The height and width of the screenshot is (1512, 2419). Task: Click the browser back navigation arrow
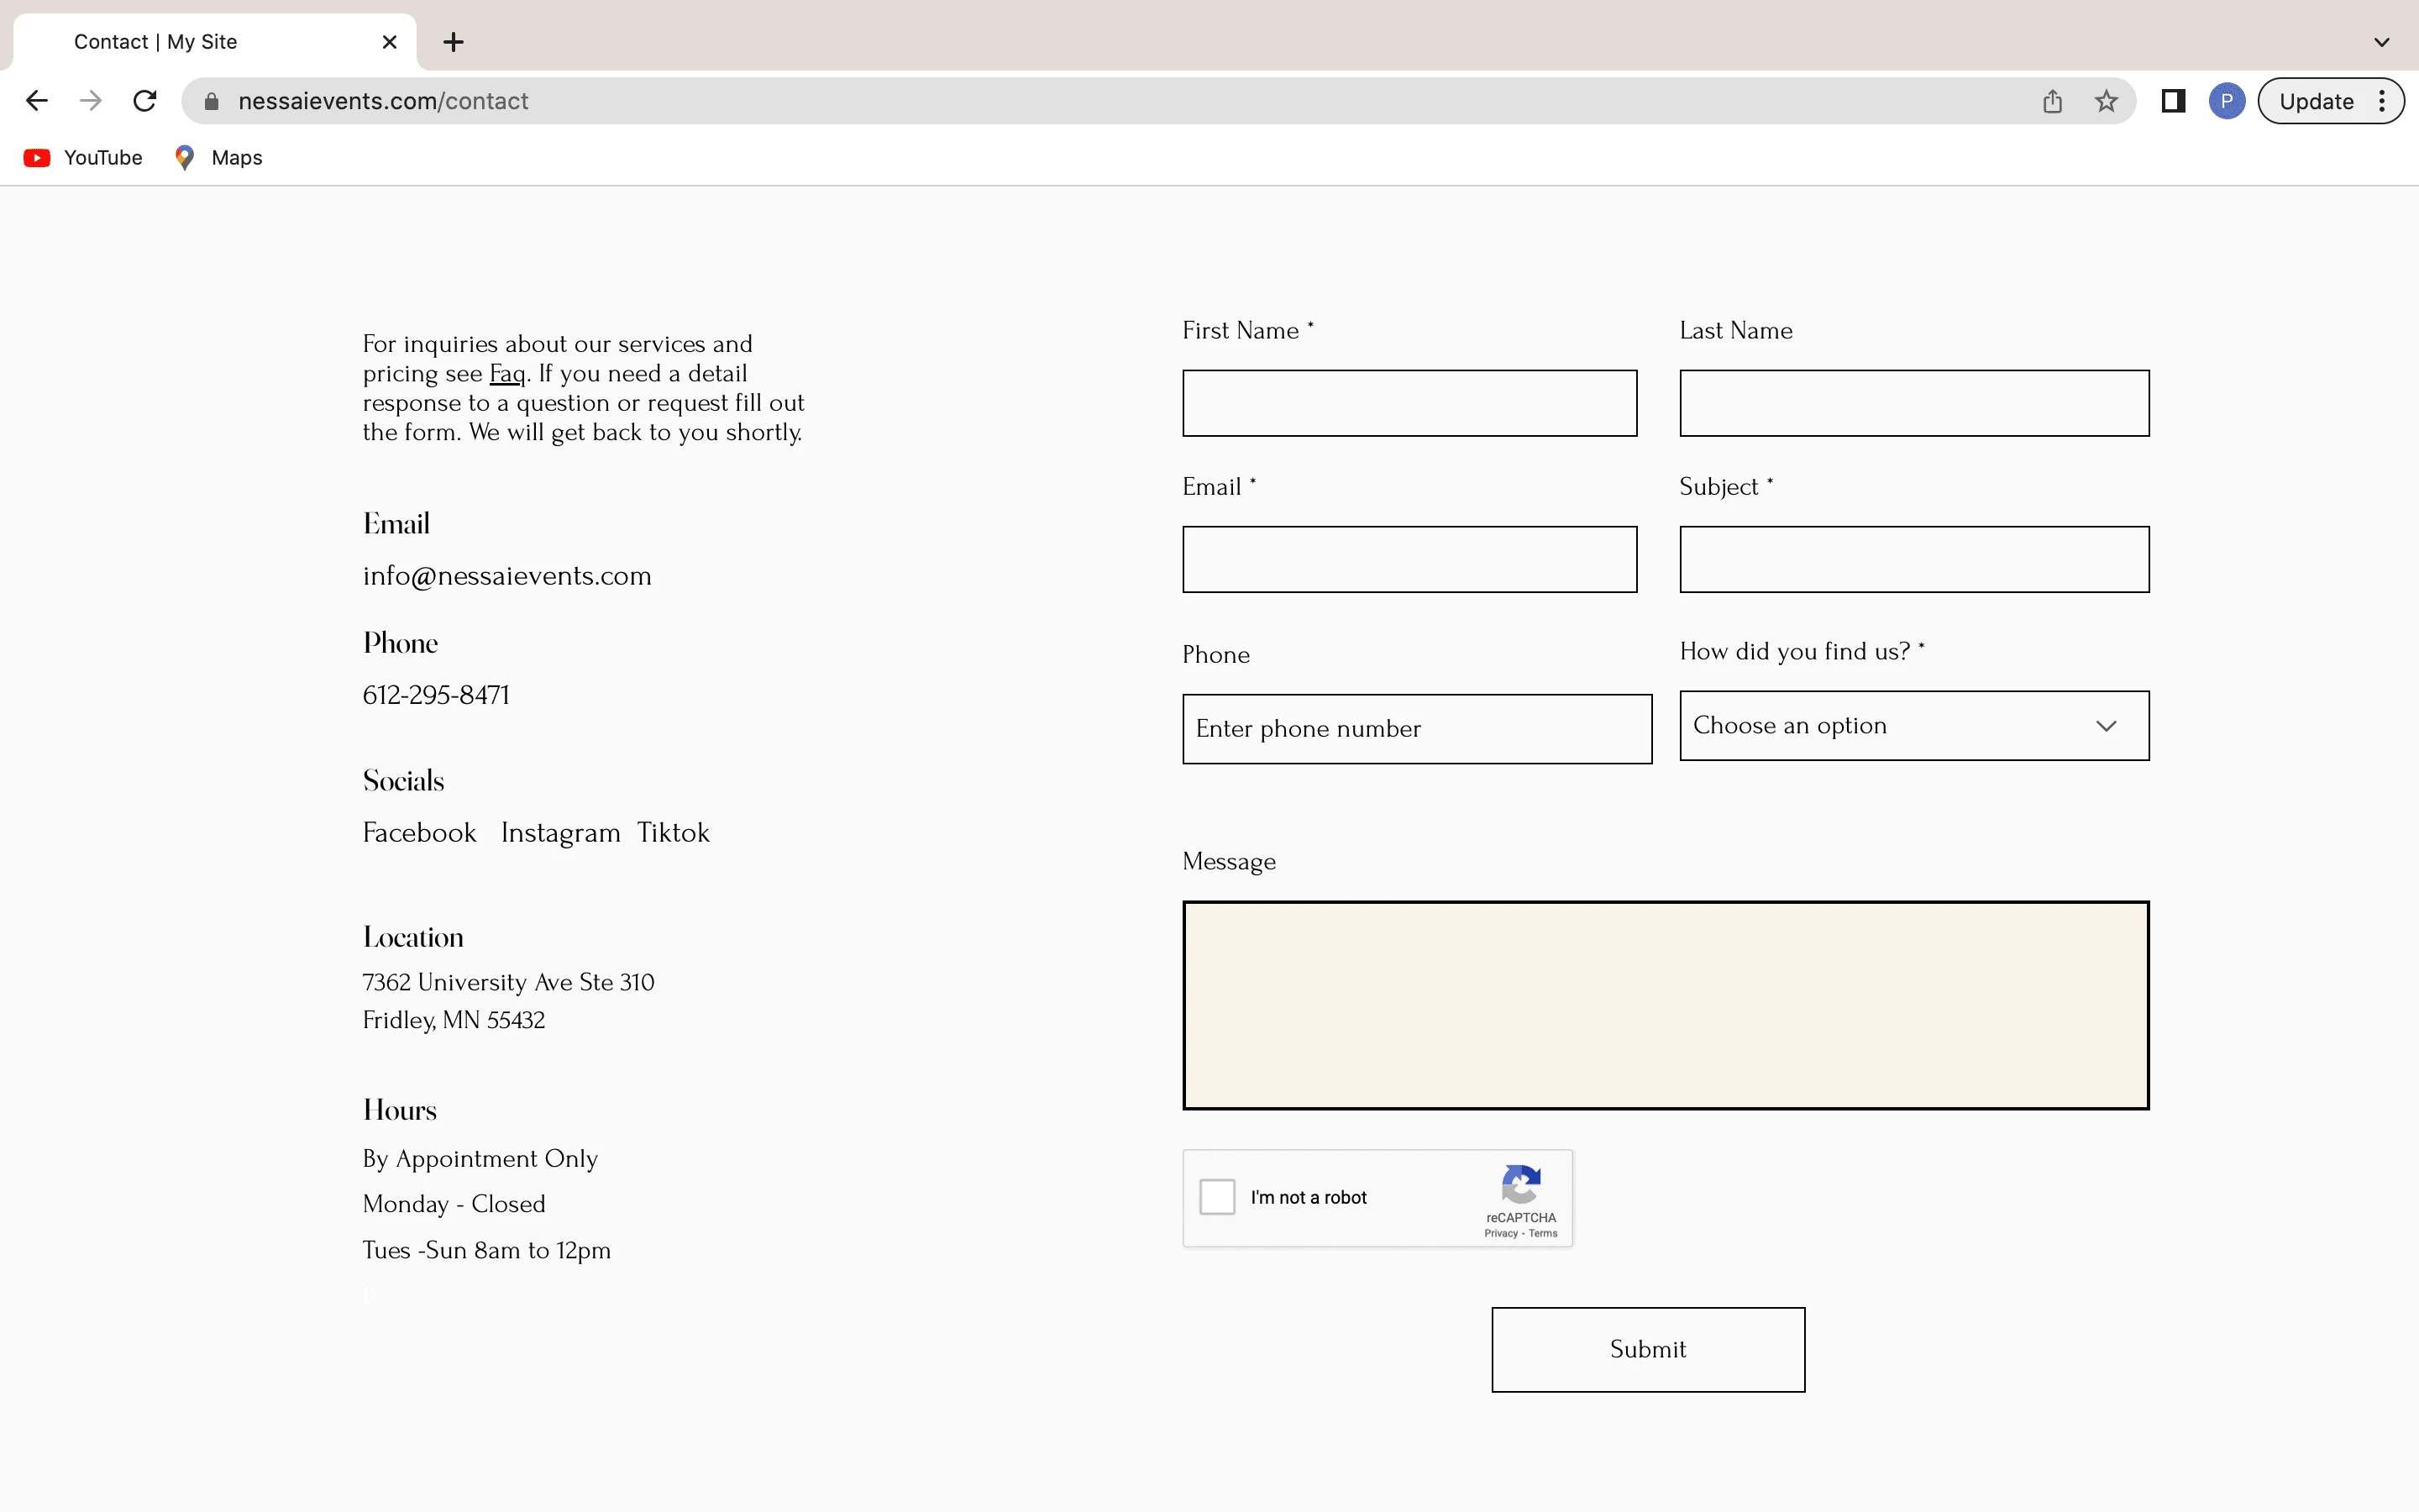click(x=37, y=101)
